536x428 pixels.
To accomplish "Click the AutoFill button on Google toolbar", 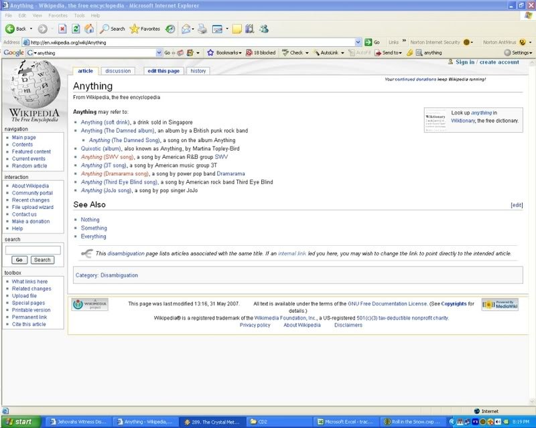I will 360,53.
